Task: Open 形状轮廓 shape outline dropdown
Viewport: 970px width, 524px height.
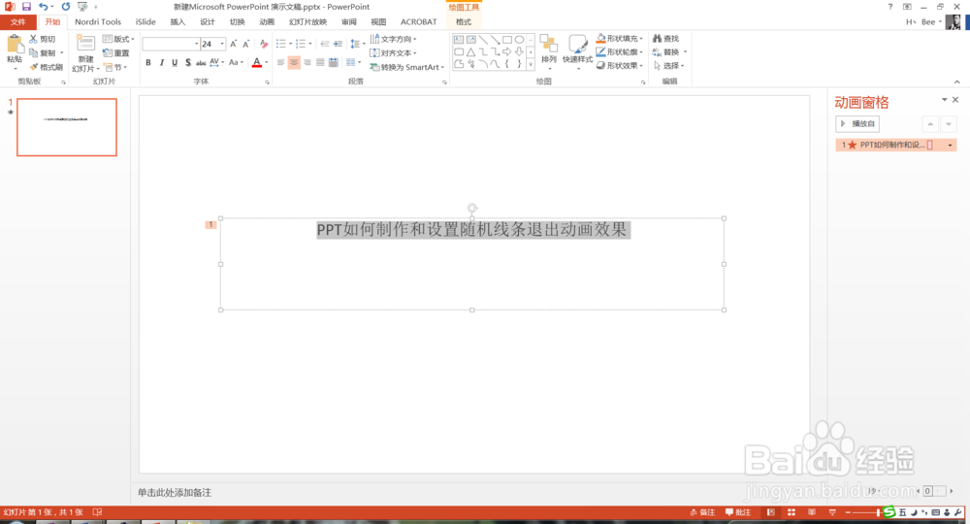Action: 619,52
